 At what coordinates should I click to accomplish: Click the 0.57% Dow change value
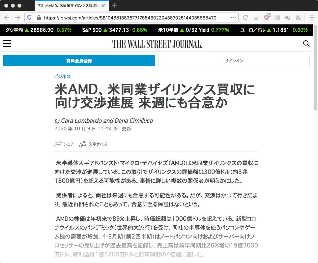[64, 30]
